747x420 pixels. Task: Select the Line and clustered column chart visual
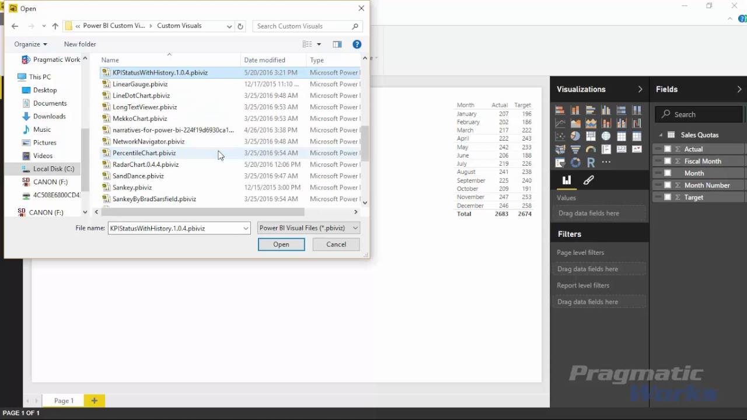coord(621,123)
